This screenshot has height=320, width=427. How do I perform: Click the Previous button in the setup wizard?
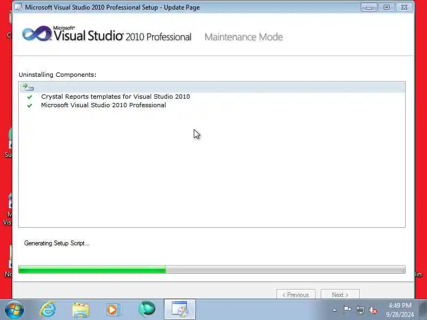tap(296, 294)
